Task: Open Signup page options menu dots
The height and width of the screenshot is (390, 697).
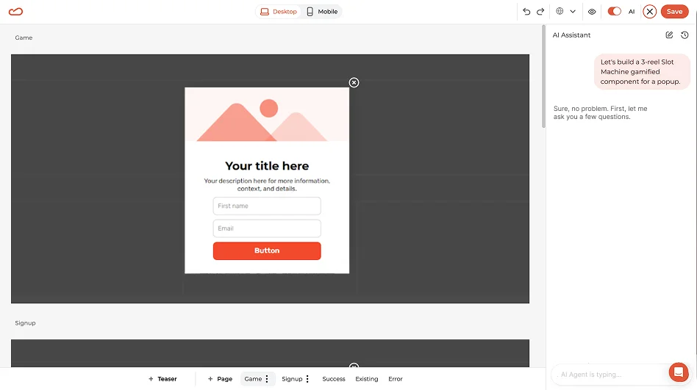Action: tap(307, 379)
